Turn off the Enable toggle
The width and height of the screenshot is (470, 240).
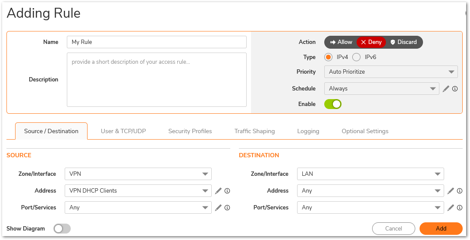click(x=333, y=104)
